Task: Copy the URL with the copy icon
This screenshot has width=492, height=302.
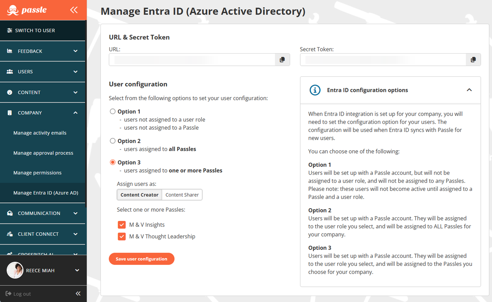Action: (x=282, y=60)
